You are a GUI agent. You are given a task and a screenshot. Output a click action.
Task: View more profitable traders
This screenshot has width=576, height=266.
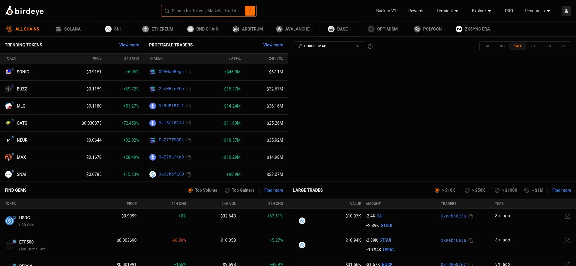(x=273, y=45)
